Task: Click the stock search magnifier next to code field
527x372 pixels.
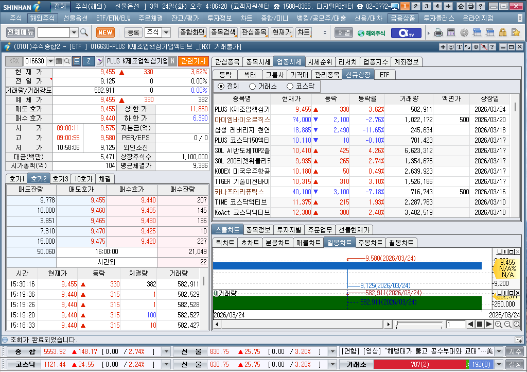Action: click(x=67, y=61)
